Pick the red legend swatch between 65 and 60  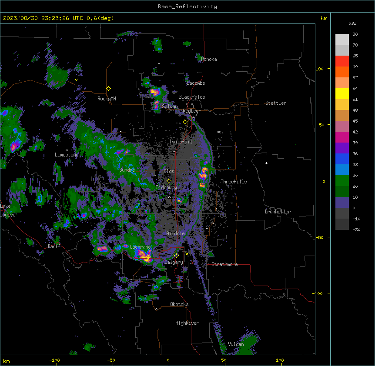[342, 61]
